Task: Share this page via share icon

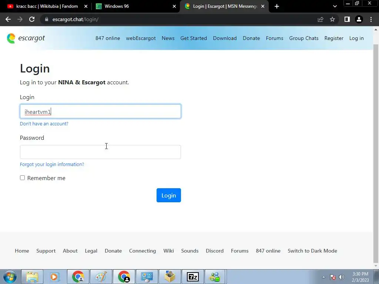Action: click(x=321, y=19)
